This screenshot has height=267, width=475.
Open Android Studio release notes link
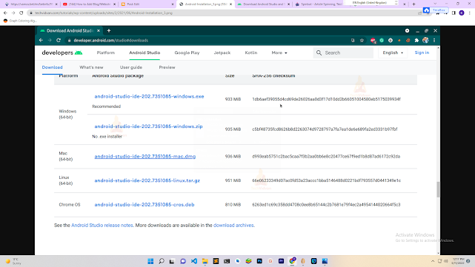pos(102,226)
